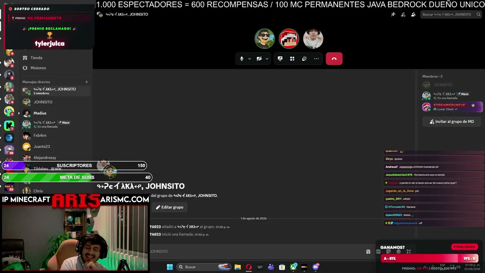Select the third call participant avatar
Viewport: 485px width, 273px height.
[x=313, y=39]
